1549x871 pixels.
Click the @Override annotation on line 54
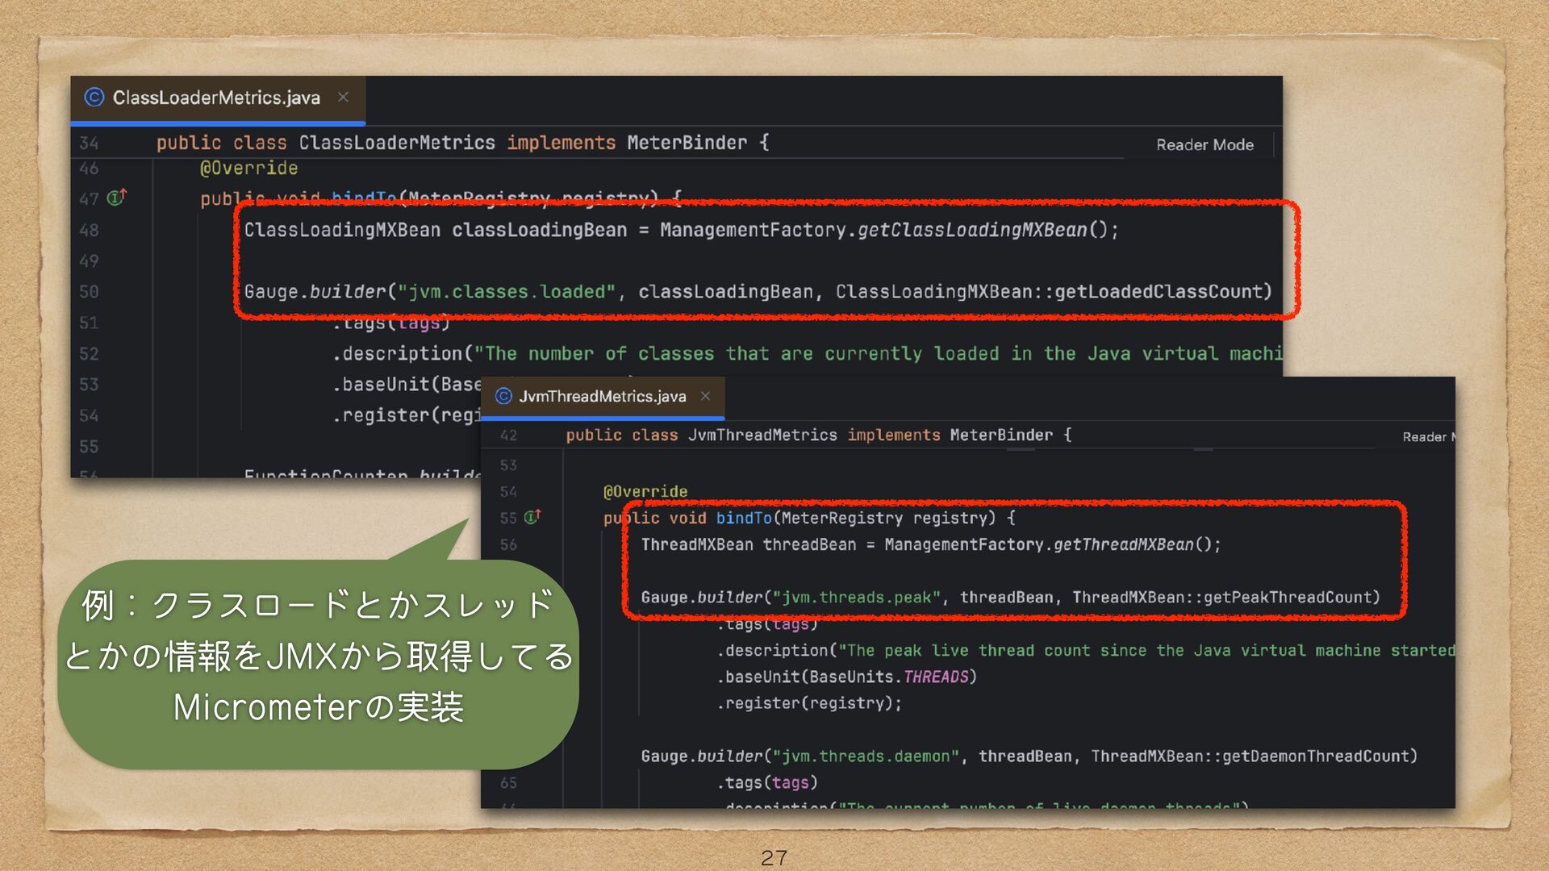pos(645,491)
